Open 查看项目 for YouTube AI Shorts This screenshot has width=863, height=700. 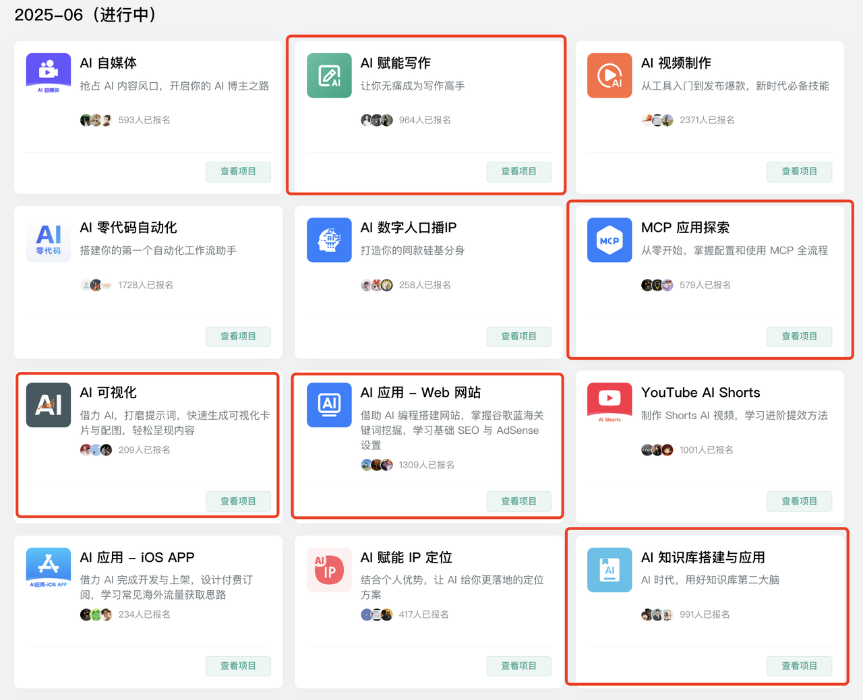800,501
